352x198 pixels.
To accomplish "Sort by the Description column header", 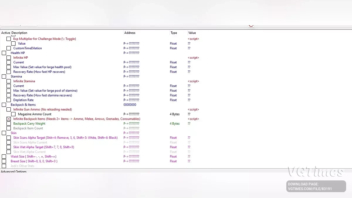I will [19, 33].
